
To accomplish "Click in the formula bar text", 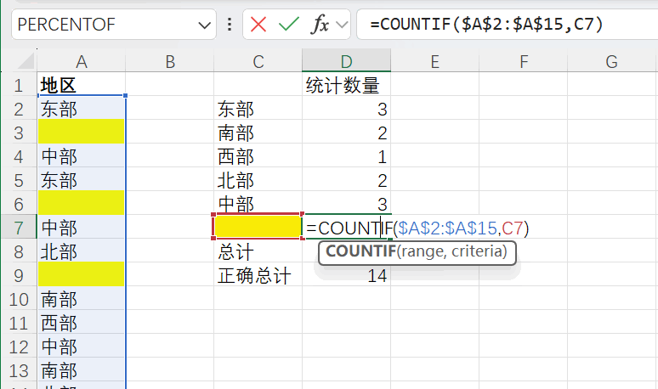I will (x=487, y=25).
